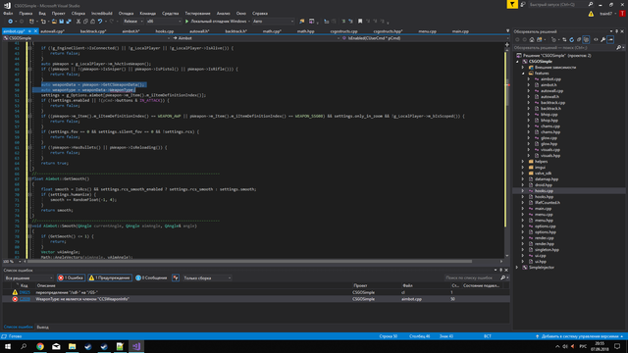Screen dimensions: 628x353
Task: Open the 'Отладка' menu
Action: (126, 13)
